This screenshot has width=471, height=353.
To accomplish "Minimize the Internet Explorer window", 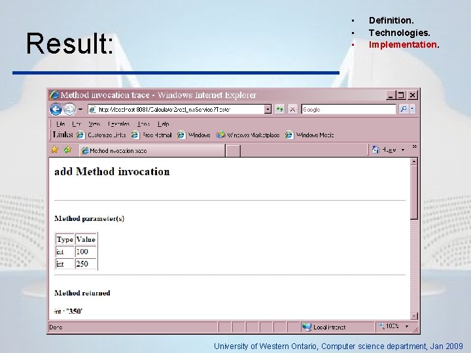I will pyautogui.click(x=390, y=95).
